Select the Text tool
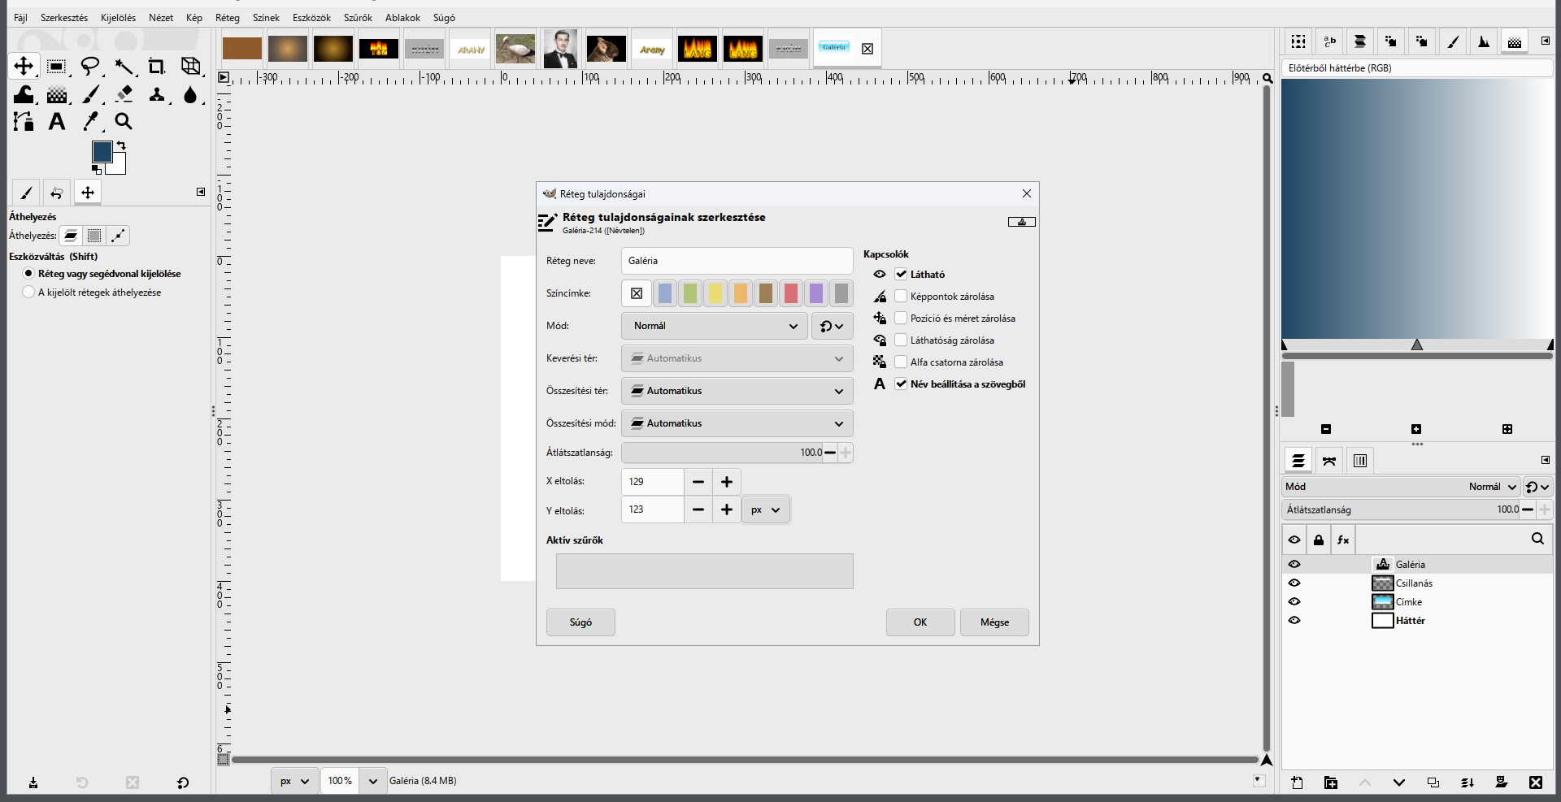The image size is (1561, 802). (56, 122)
